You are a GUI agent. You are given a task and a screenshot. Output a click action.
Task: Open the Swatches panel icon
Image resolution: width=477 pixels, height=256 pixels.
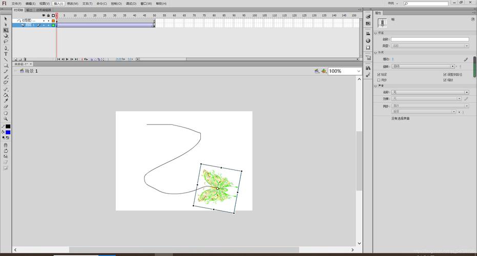point(368,24)
